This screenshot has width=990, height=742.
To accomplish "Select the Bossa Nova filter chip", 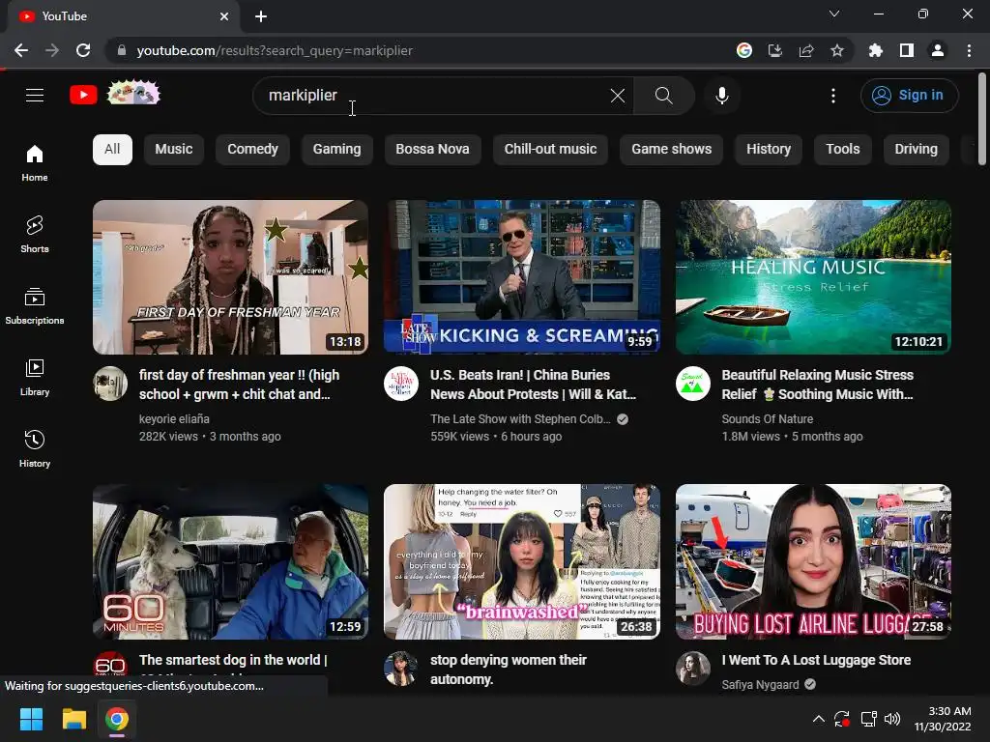I will (432, 150).
